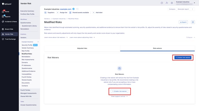Open Security Profile BETA item

tap(30, 45)
